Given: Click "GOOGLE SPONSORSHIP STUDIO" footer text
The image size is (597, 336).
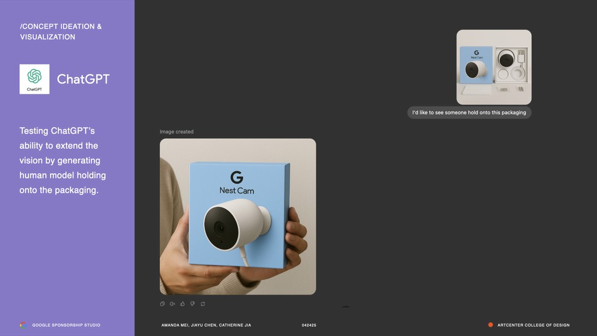Looking at the screenshot, I should tap(66, 325).
